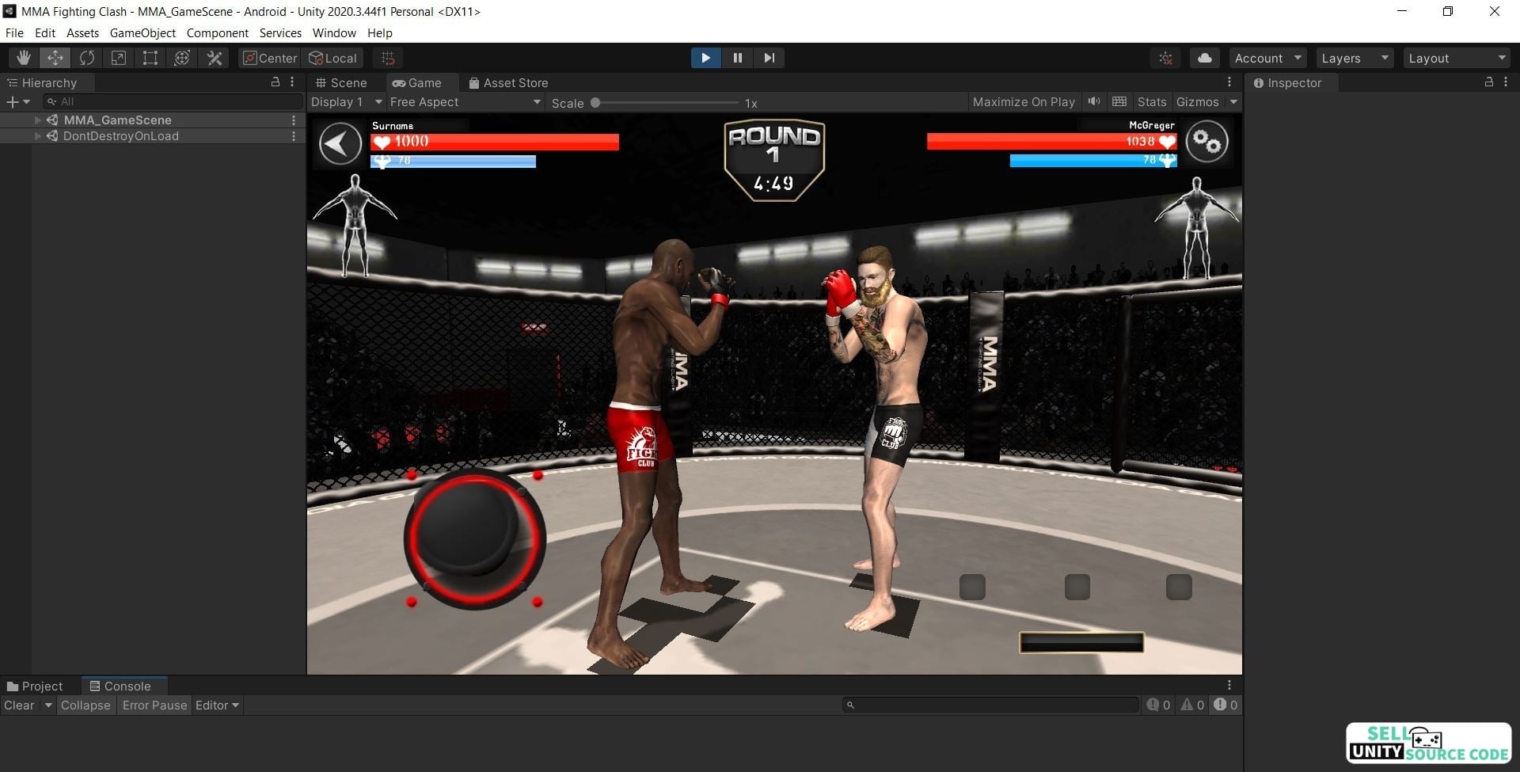The height and width of the screenshot is (772, 1520).
Task: Toggle the Error Pause option
Action: pyautogui.click(x=154, y=705)
